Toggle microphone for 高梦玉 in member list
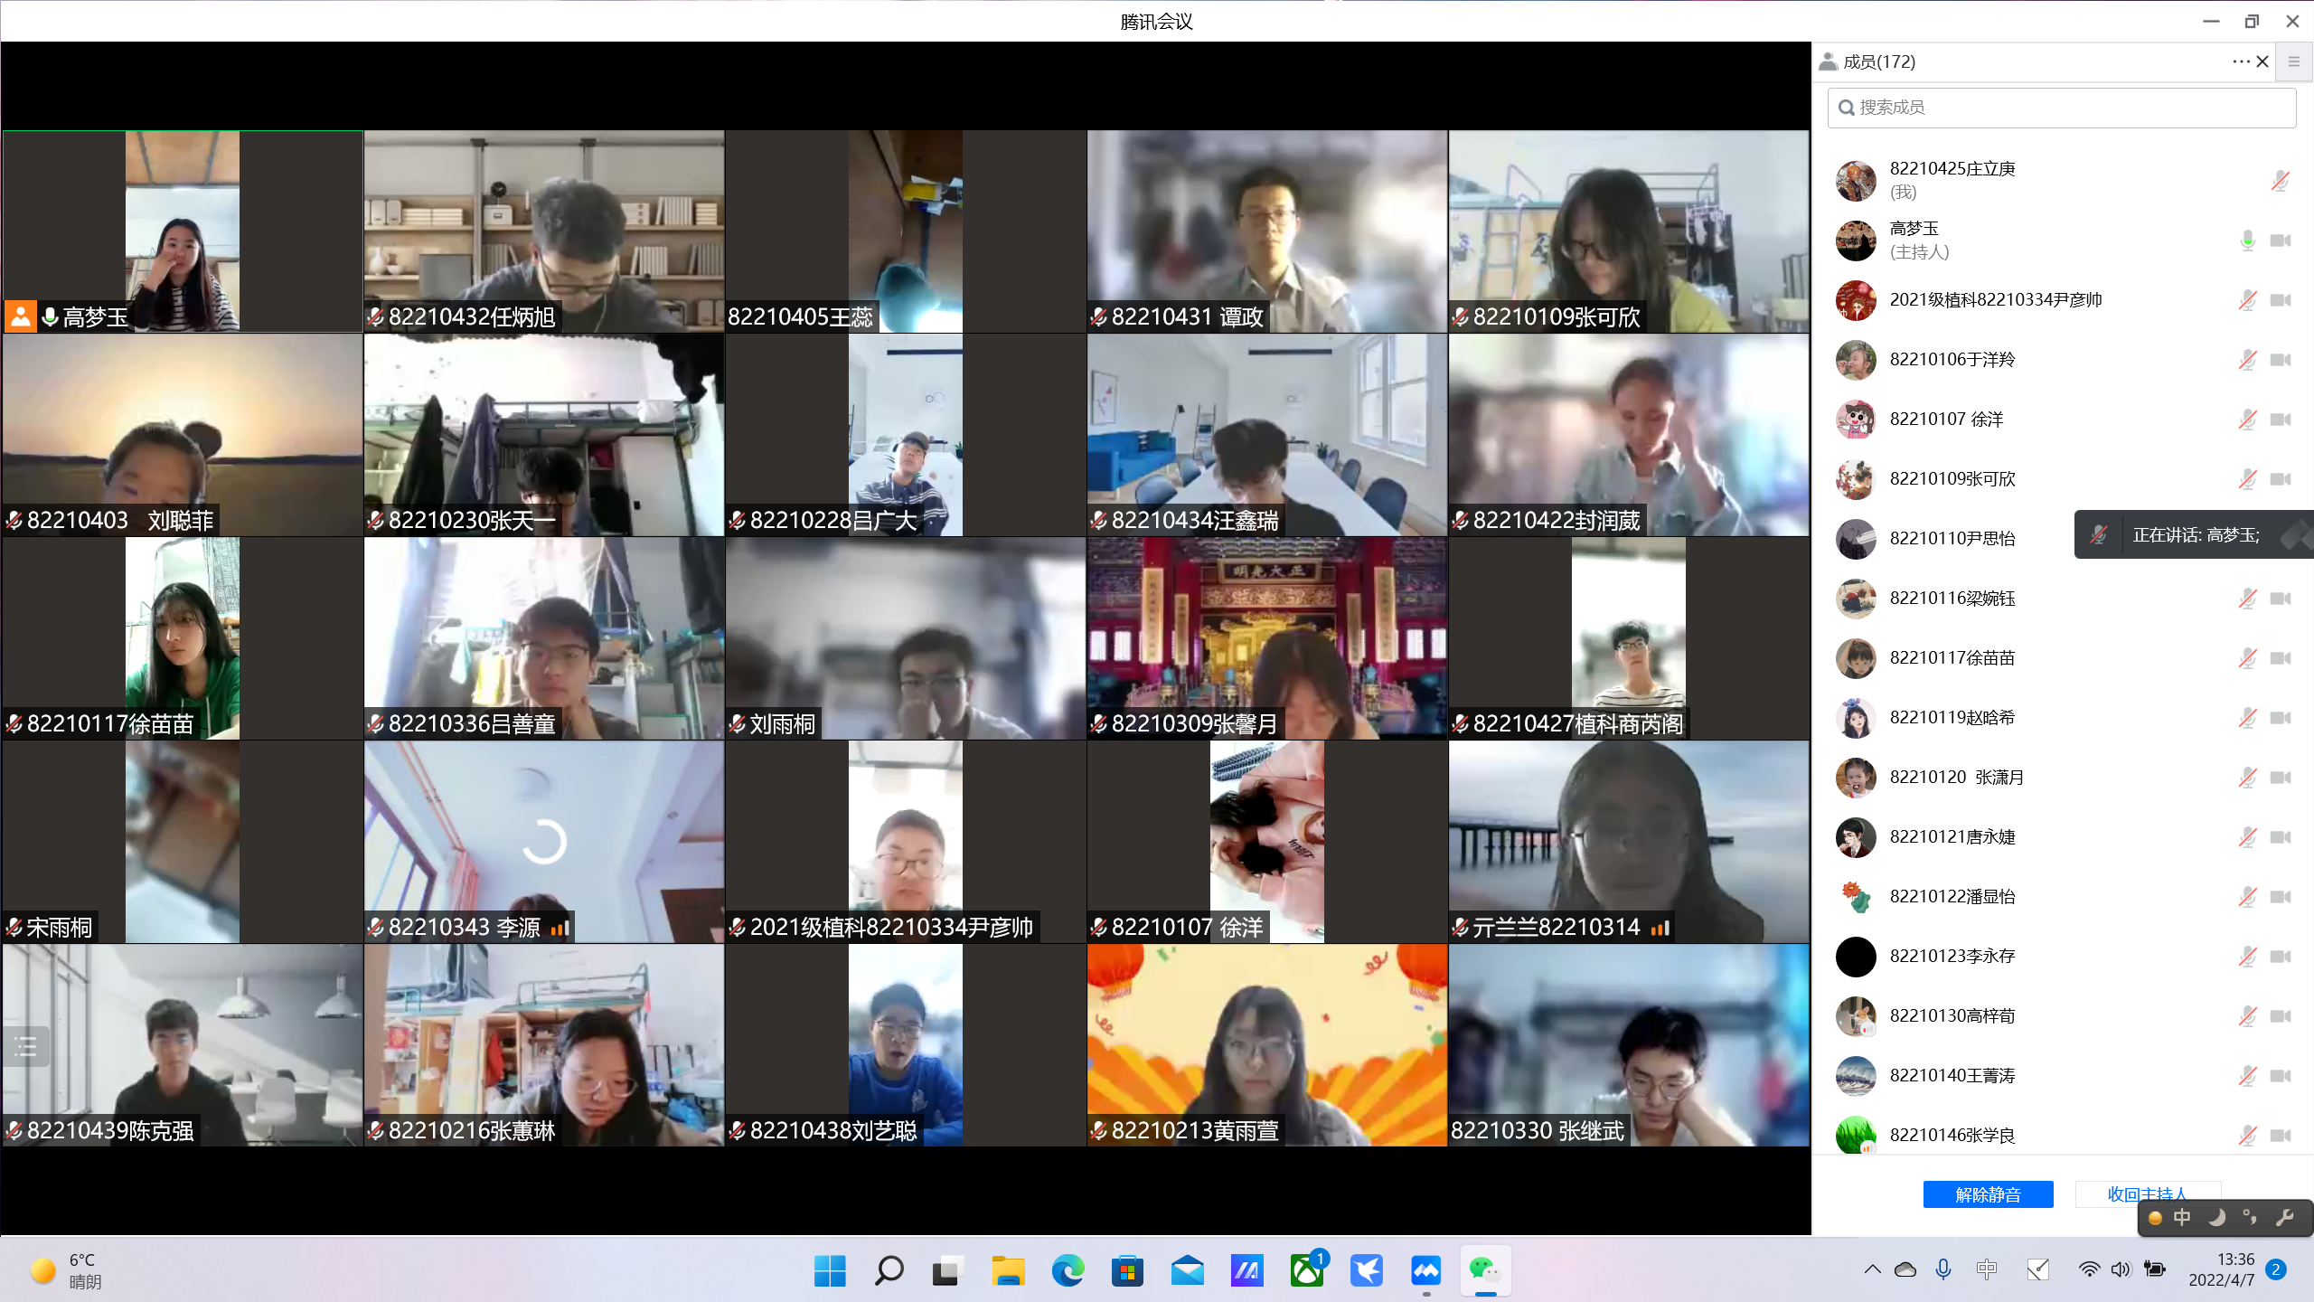 (2247, 241)
